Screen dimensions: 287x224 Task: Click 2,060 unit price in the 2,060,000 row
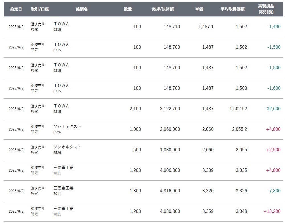[x=208, y=129]
